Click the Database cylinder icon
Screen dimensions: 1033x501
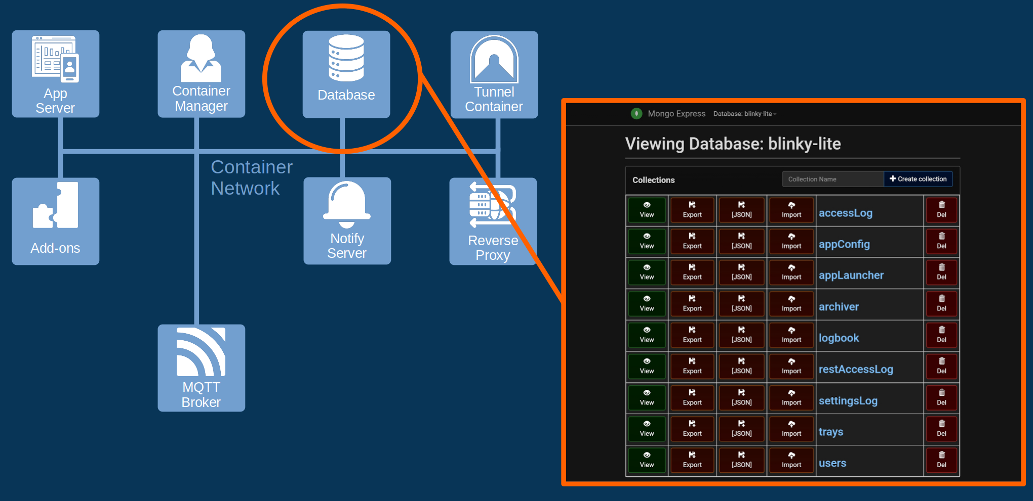pos(346,58)
